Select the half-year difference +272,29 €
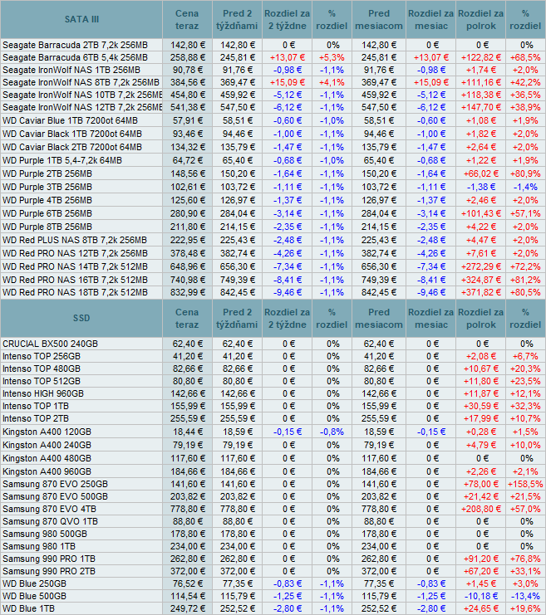The width and height of the screenshot is (546, 615). click(x=481, y=266)
